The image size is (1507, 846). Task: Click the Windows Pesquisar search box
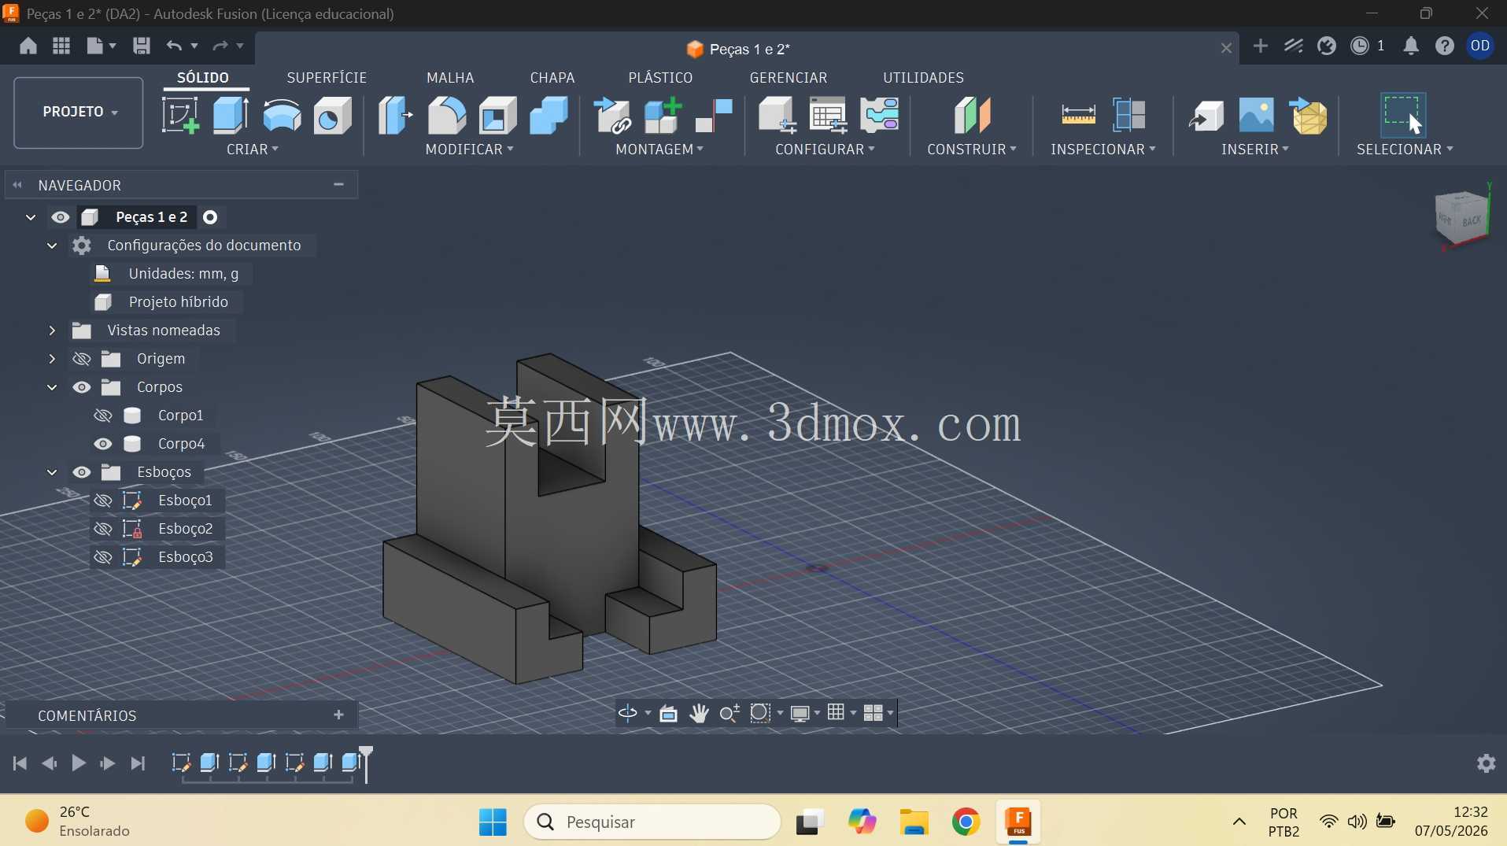tap(652, 822)
